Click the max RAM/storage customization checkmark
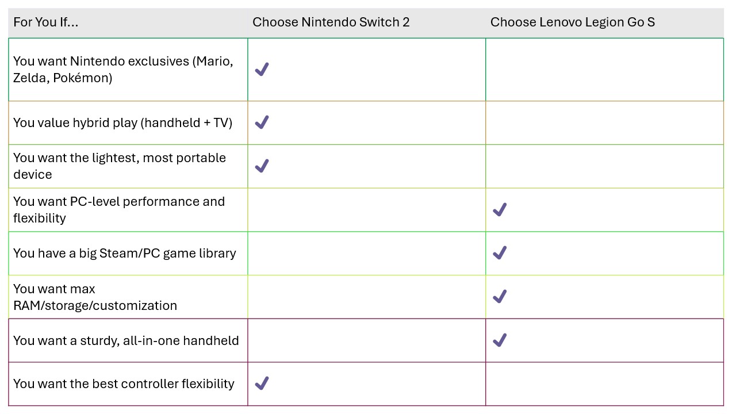The image size is (736, 414). coord(500,297)
